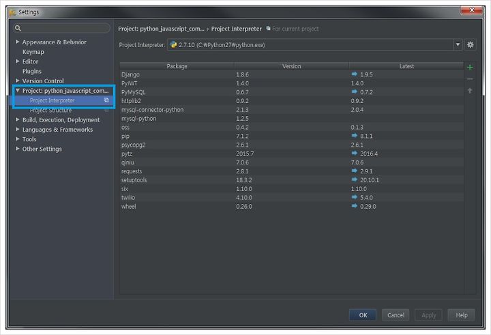The image size is (491, 335).
Task: Select the mysql-python package row
Action: [x=292, y=119]
